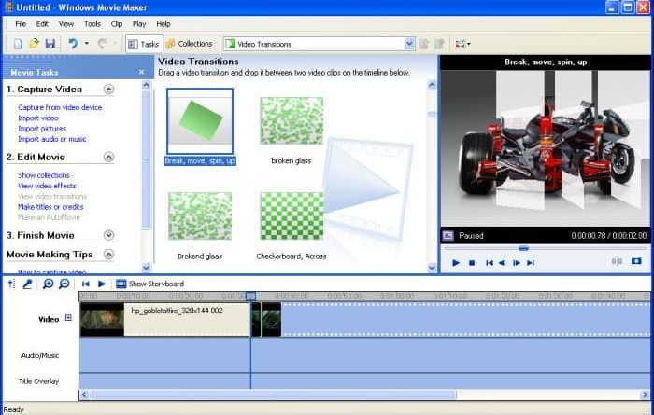Undo the last action with the Undo arrow
Viewport: 654px width, 415px height.
tap(74, 43)
